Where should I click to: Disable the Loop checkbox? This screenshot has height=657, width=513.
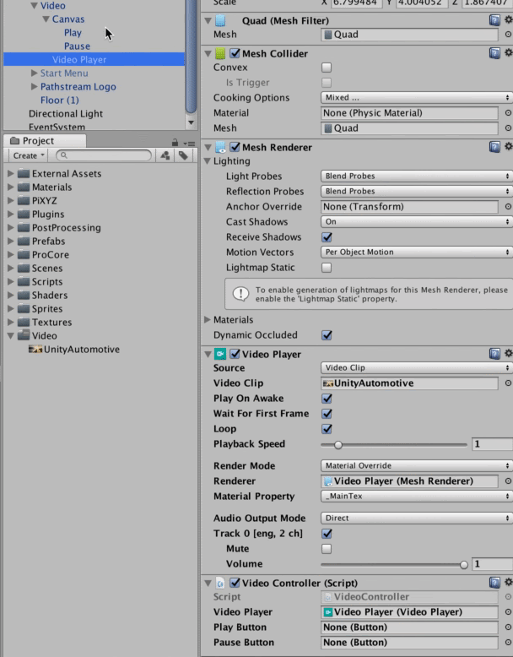327,429
